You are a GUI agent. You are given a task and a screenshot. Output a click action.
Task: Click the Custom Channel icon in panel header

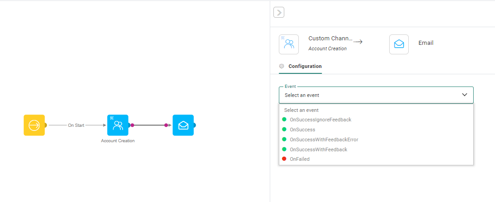tap(289, 44)
